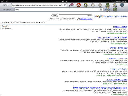
Task: Tap the green download arrow icon
Action: pyautogui.click(x=107, y=5)
